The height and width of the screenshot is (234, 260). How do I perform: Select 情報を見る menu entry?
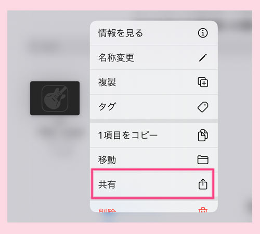pyautogui.click(x=154, y=33)
